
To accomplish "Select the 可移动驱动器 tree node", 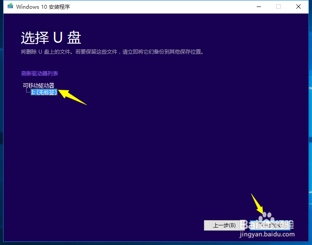I will click(x=39, y=85).
